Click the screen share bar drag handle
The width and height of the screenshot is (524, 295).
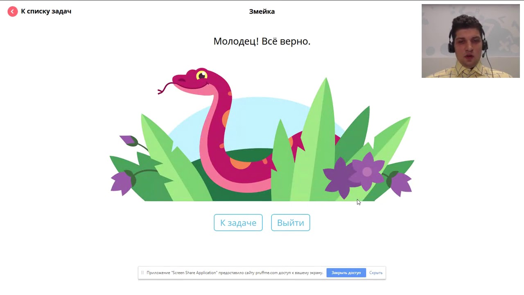pyautogui.click(x=142, y=272)
